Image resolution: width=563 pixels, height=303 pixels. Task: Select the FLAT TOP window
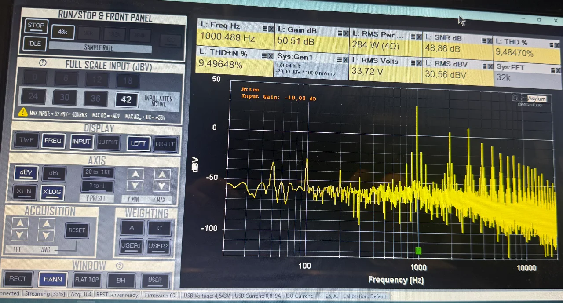[87, 280]
